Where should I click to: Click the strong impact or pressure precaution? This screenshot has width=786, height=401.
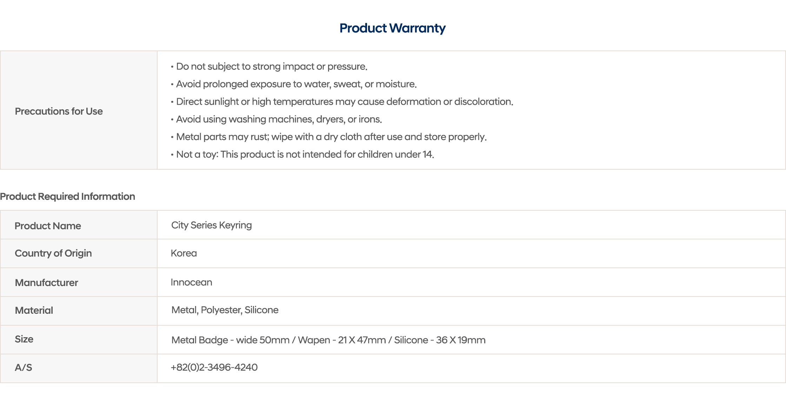271,66
